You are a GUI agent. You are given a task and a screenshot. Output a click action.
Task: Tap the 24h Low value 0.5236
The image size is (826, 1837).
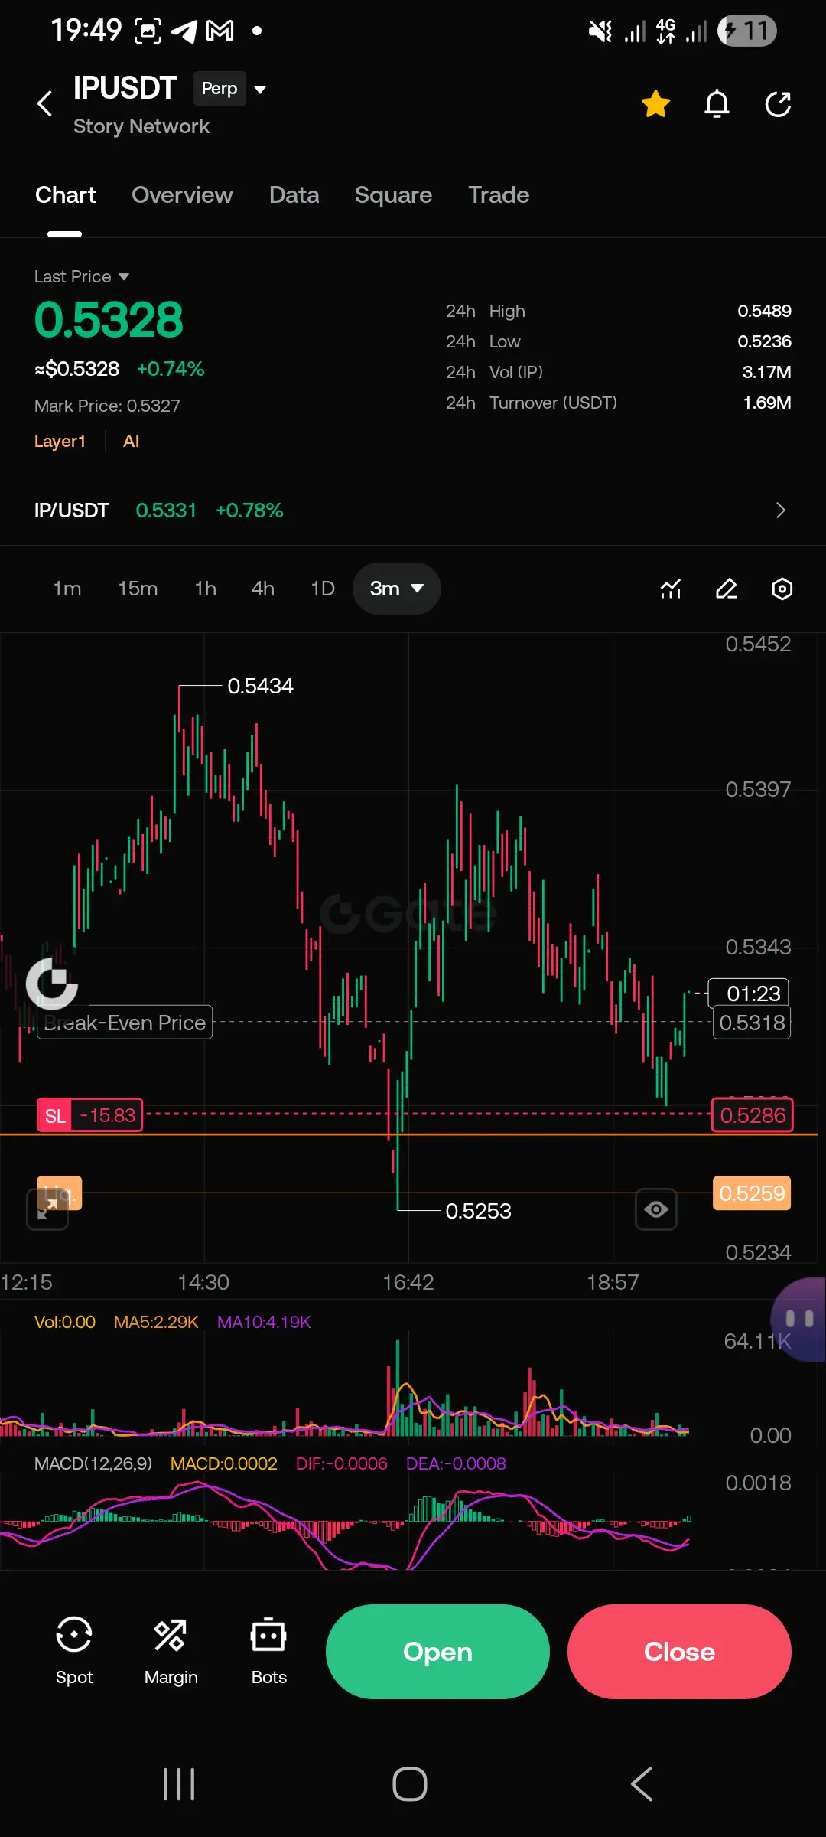click(x=764, y=341)
